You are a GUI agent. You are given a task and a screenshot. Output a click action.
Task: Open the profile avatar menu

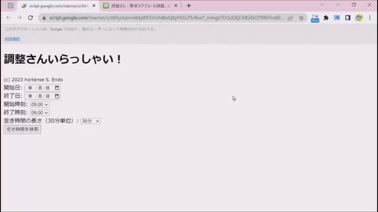(359, 18)
